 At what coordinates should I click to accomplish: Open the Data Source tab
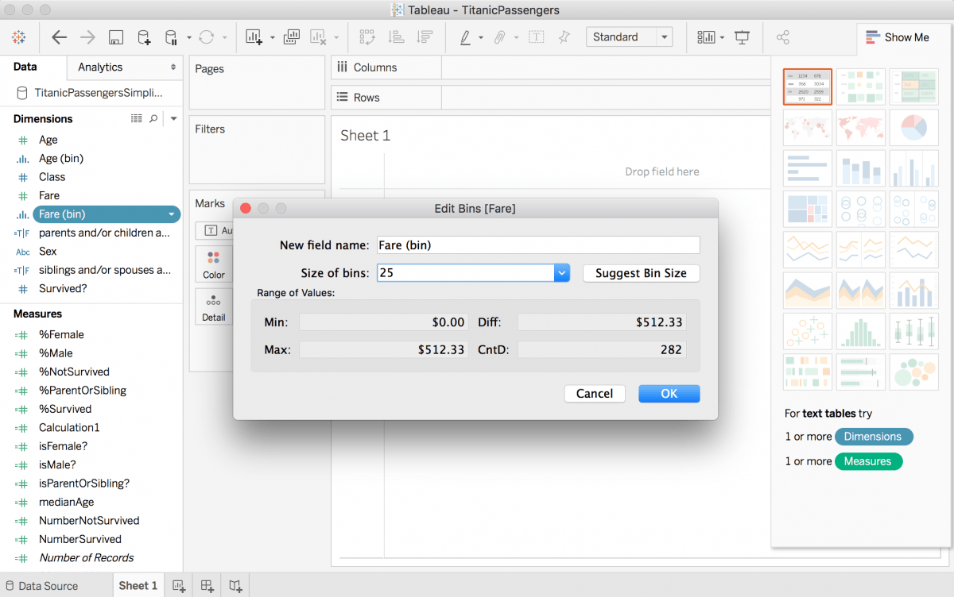click(x=42, y=586)
